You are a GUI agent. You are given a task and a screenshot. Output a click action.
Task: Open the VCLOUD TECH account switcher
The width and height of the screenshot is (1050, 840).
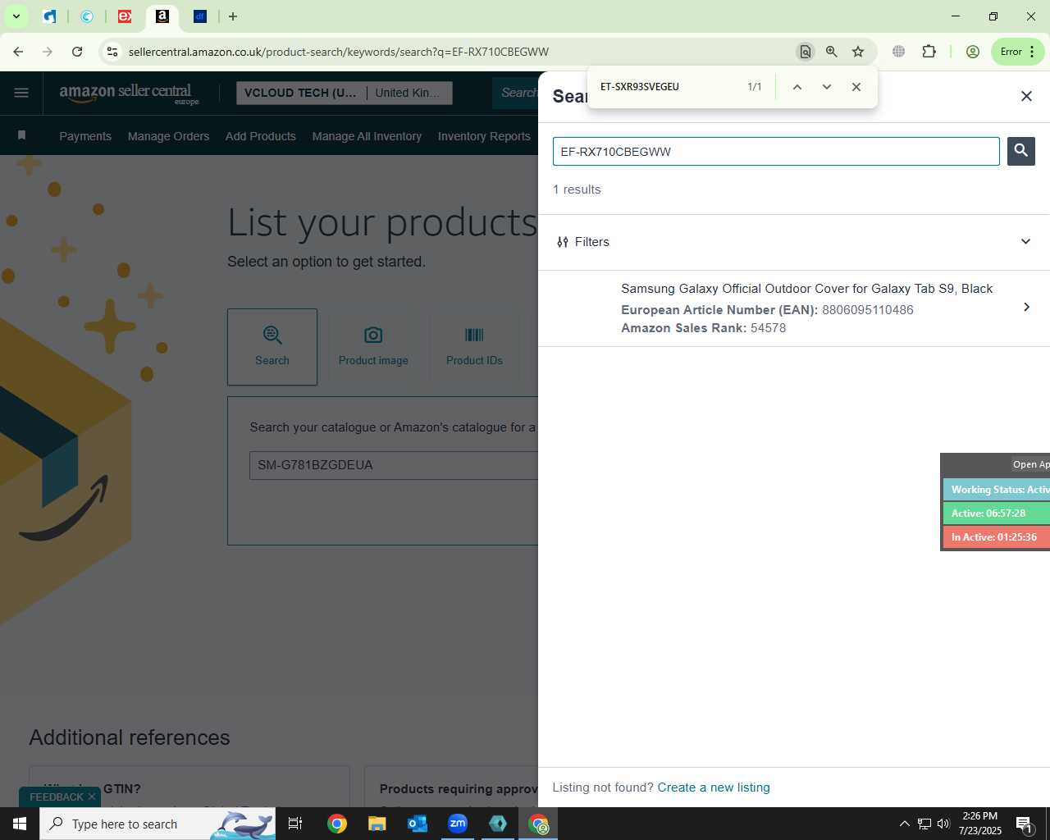[344, 93]
